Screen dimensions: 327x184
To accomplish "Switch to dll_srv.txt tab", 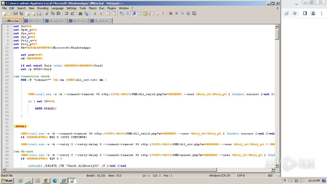I will point(79,21).
